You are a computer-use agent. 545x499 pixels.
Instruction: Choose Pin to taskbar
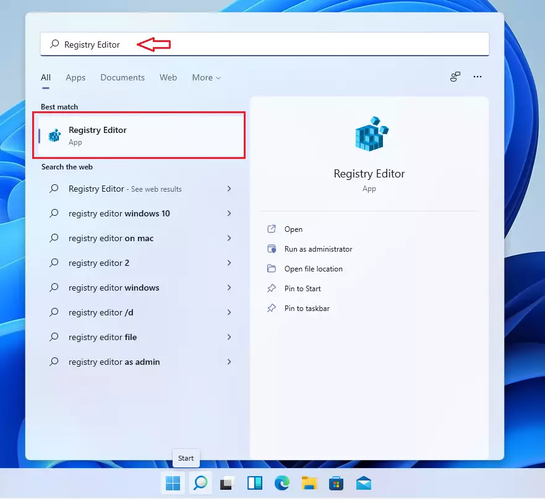click(307, 309)
